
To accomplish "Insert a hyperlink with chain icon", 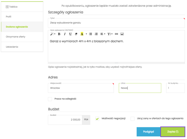I will [116, 34].
